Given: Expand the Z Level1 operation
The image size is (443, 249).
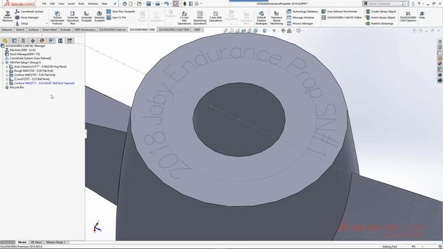Looking at the screenshot, I should pos(7,80).
